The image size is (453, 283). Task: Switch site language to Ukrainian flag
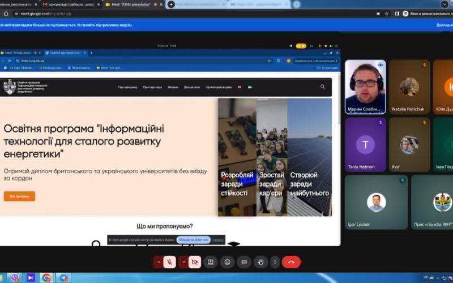(x=250, y=87)
